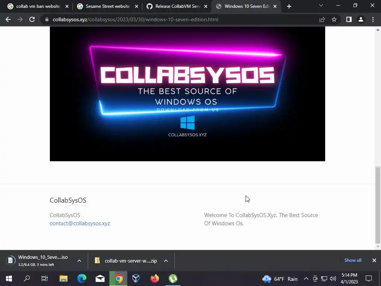Open the weather widget 64°F Rain
The image size is (381, 286).
[x=280, y=279]
